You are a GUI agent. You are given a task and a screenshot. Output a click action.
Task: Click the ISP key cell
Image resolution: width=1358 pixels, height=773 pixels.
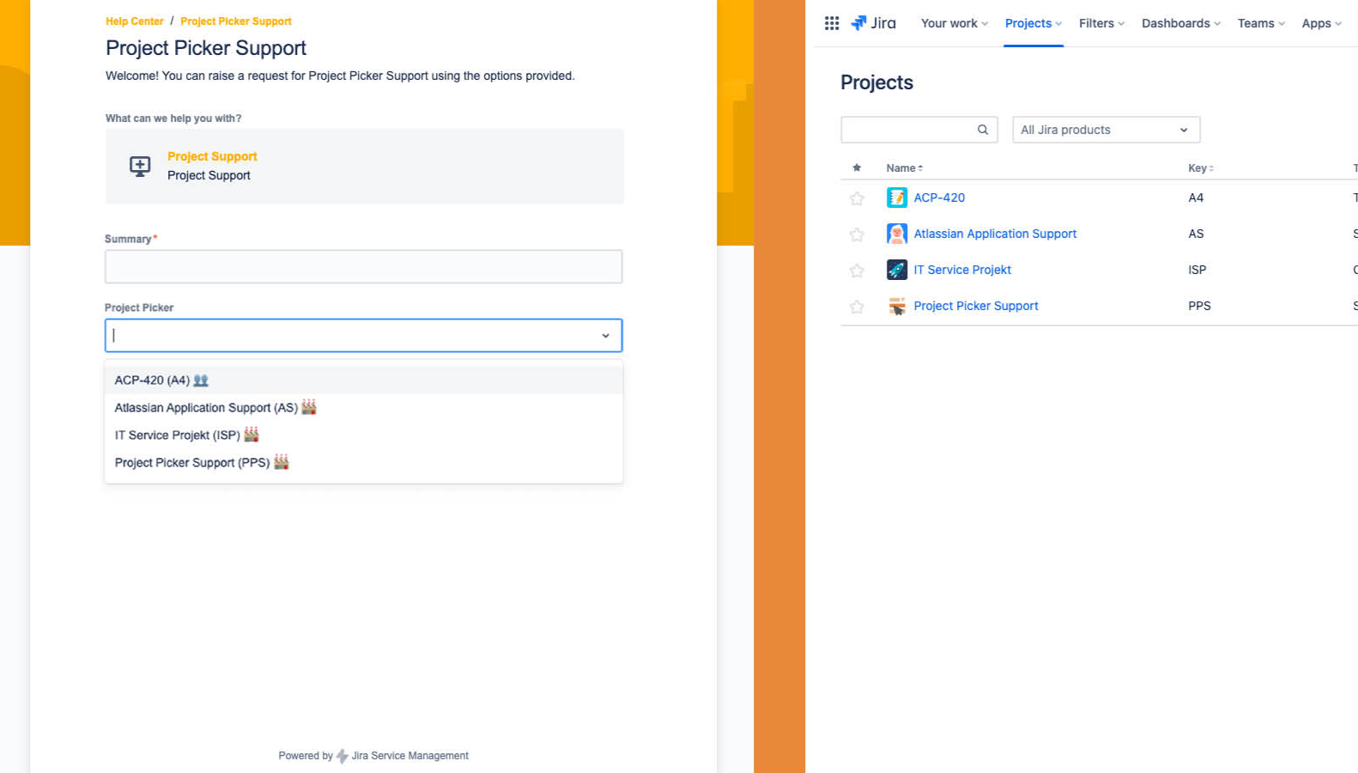[1197, 270]
